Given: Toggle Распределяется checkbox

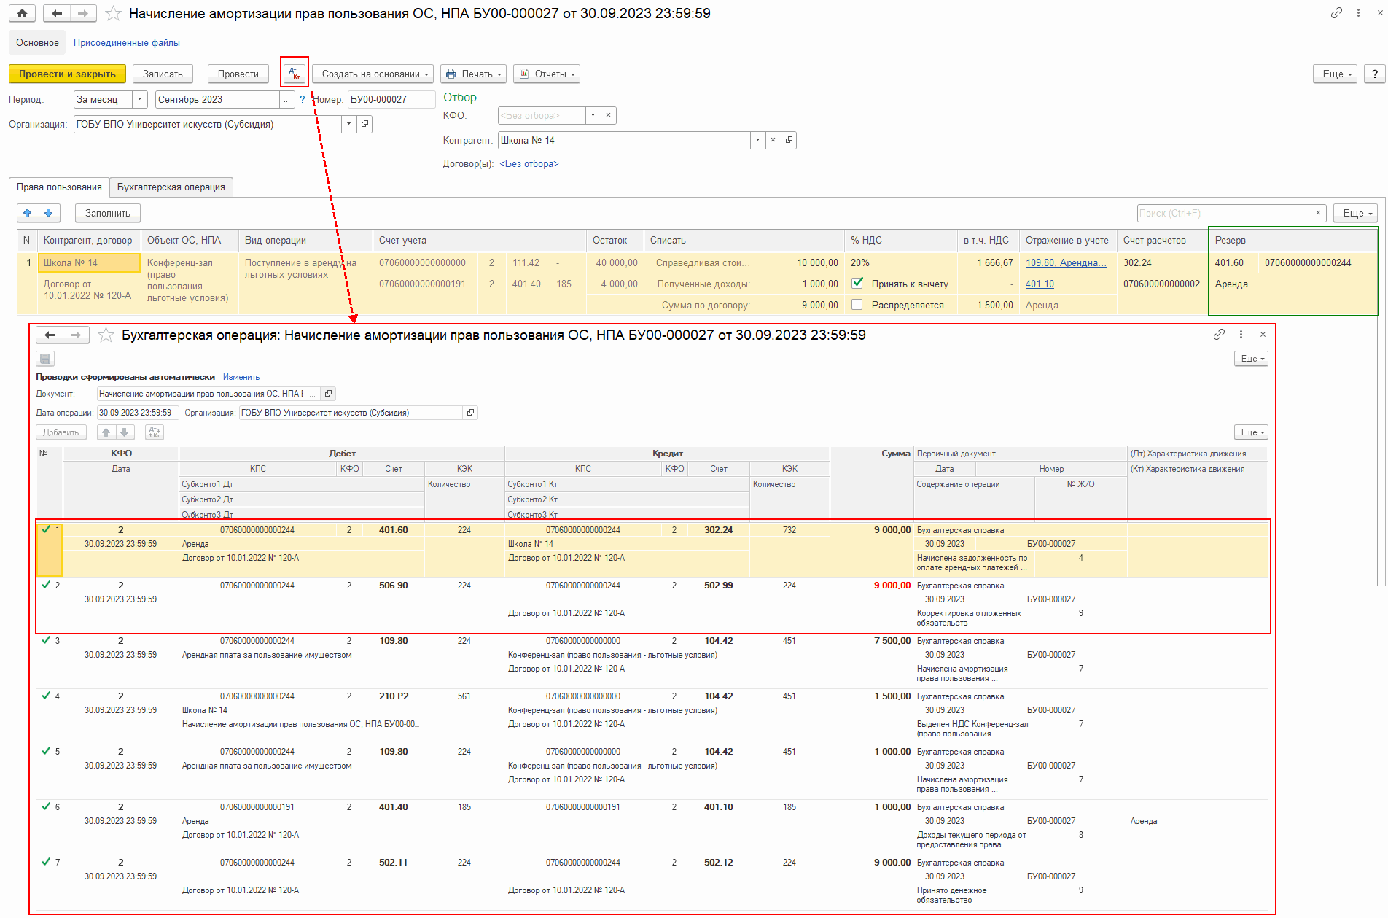Looking at the screenshot, I should coord(857,305).
